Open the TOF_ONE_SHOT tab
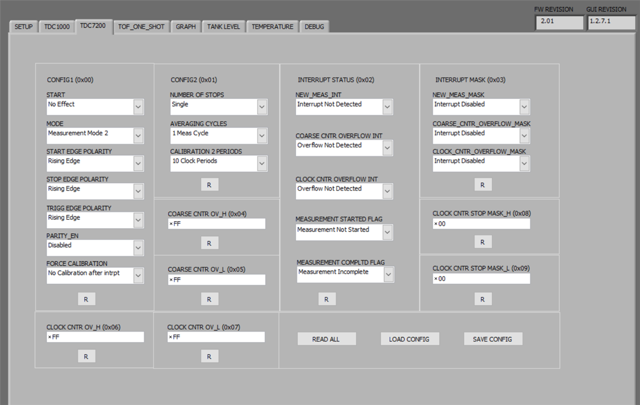 pyautogui.click(x=142, y=27)
